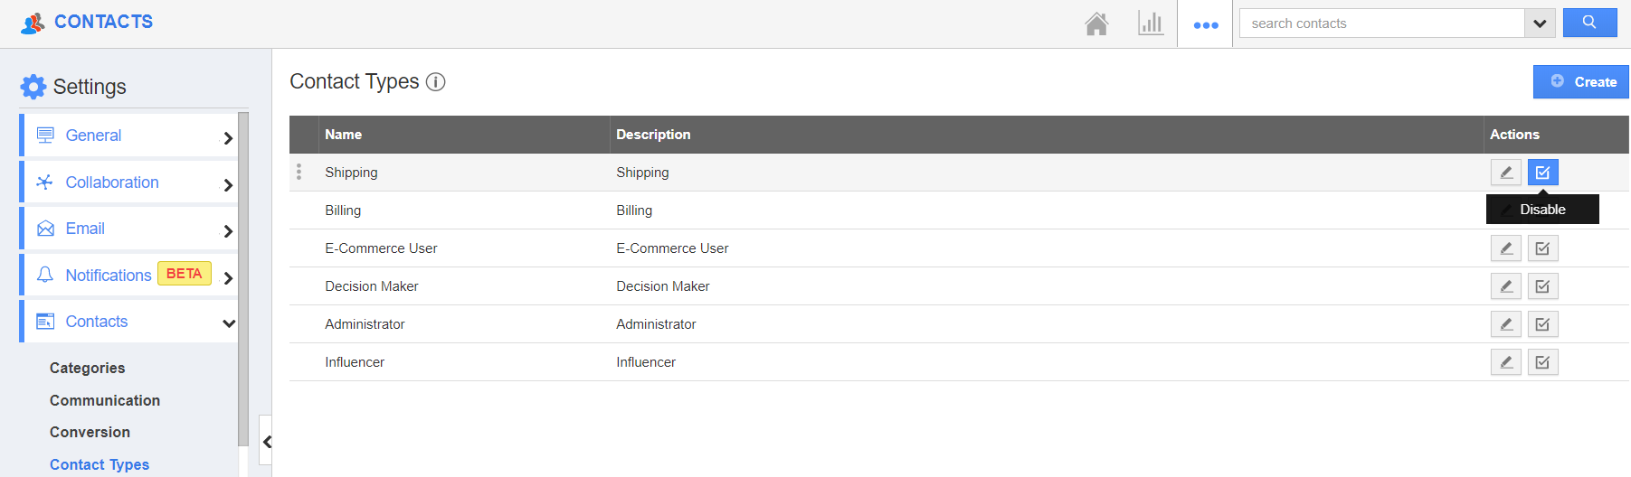
Task: Open the Contact Types settings link
Action: click(x=100, y=464)
